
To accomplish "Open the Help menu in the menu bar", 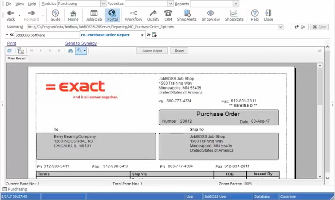I will point(32,4).
